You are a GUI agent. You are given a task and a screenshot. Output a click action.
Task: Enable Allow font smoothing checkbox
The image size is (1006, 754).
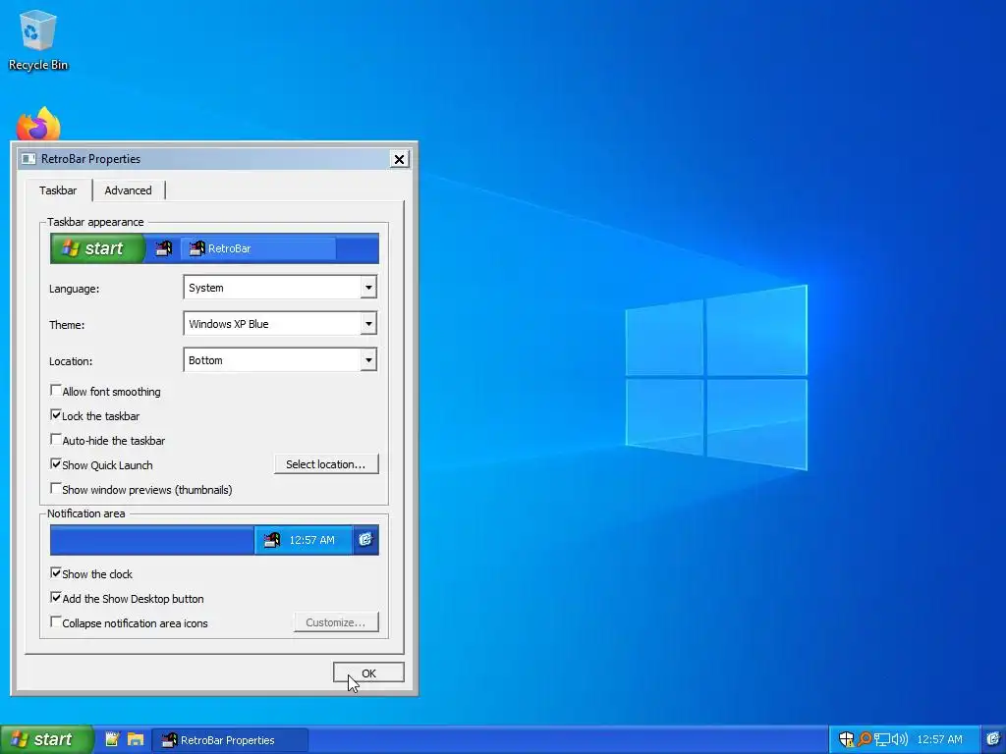click(x=56, y=391)
